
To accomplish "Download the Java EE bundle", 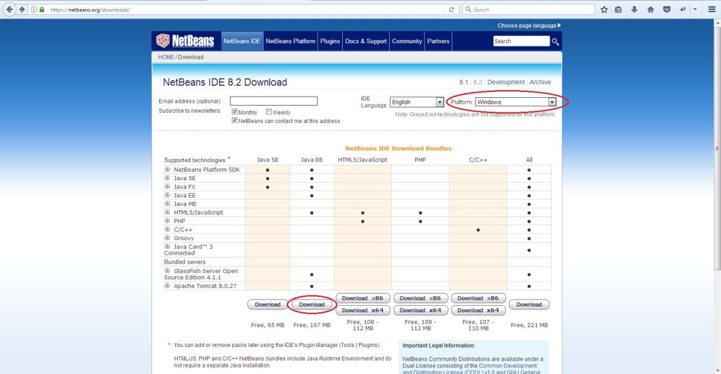I will pyautogui.click(x=312, y=304).
